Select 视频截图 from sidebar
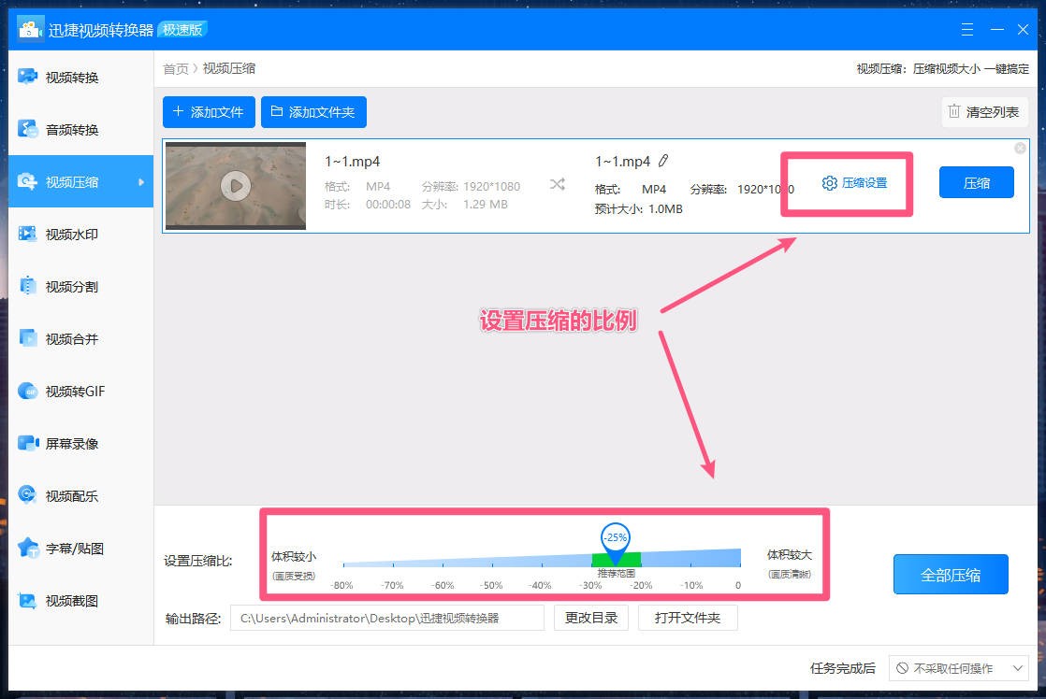The width and height of the screenshot is (1046, 699). coord(62,601)
